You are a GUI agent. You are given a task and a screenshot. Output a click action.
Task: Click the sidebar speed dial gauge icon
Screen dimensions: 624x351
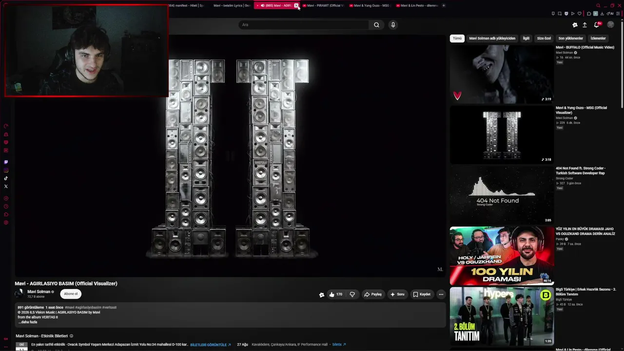6,126
